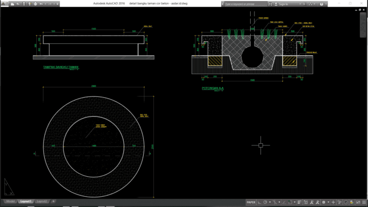
Task: Open the Help question mark icon
Action: coord(322,4)
